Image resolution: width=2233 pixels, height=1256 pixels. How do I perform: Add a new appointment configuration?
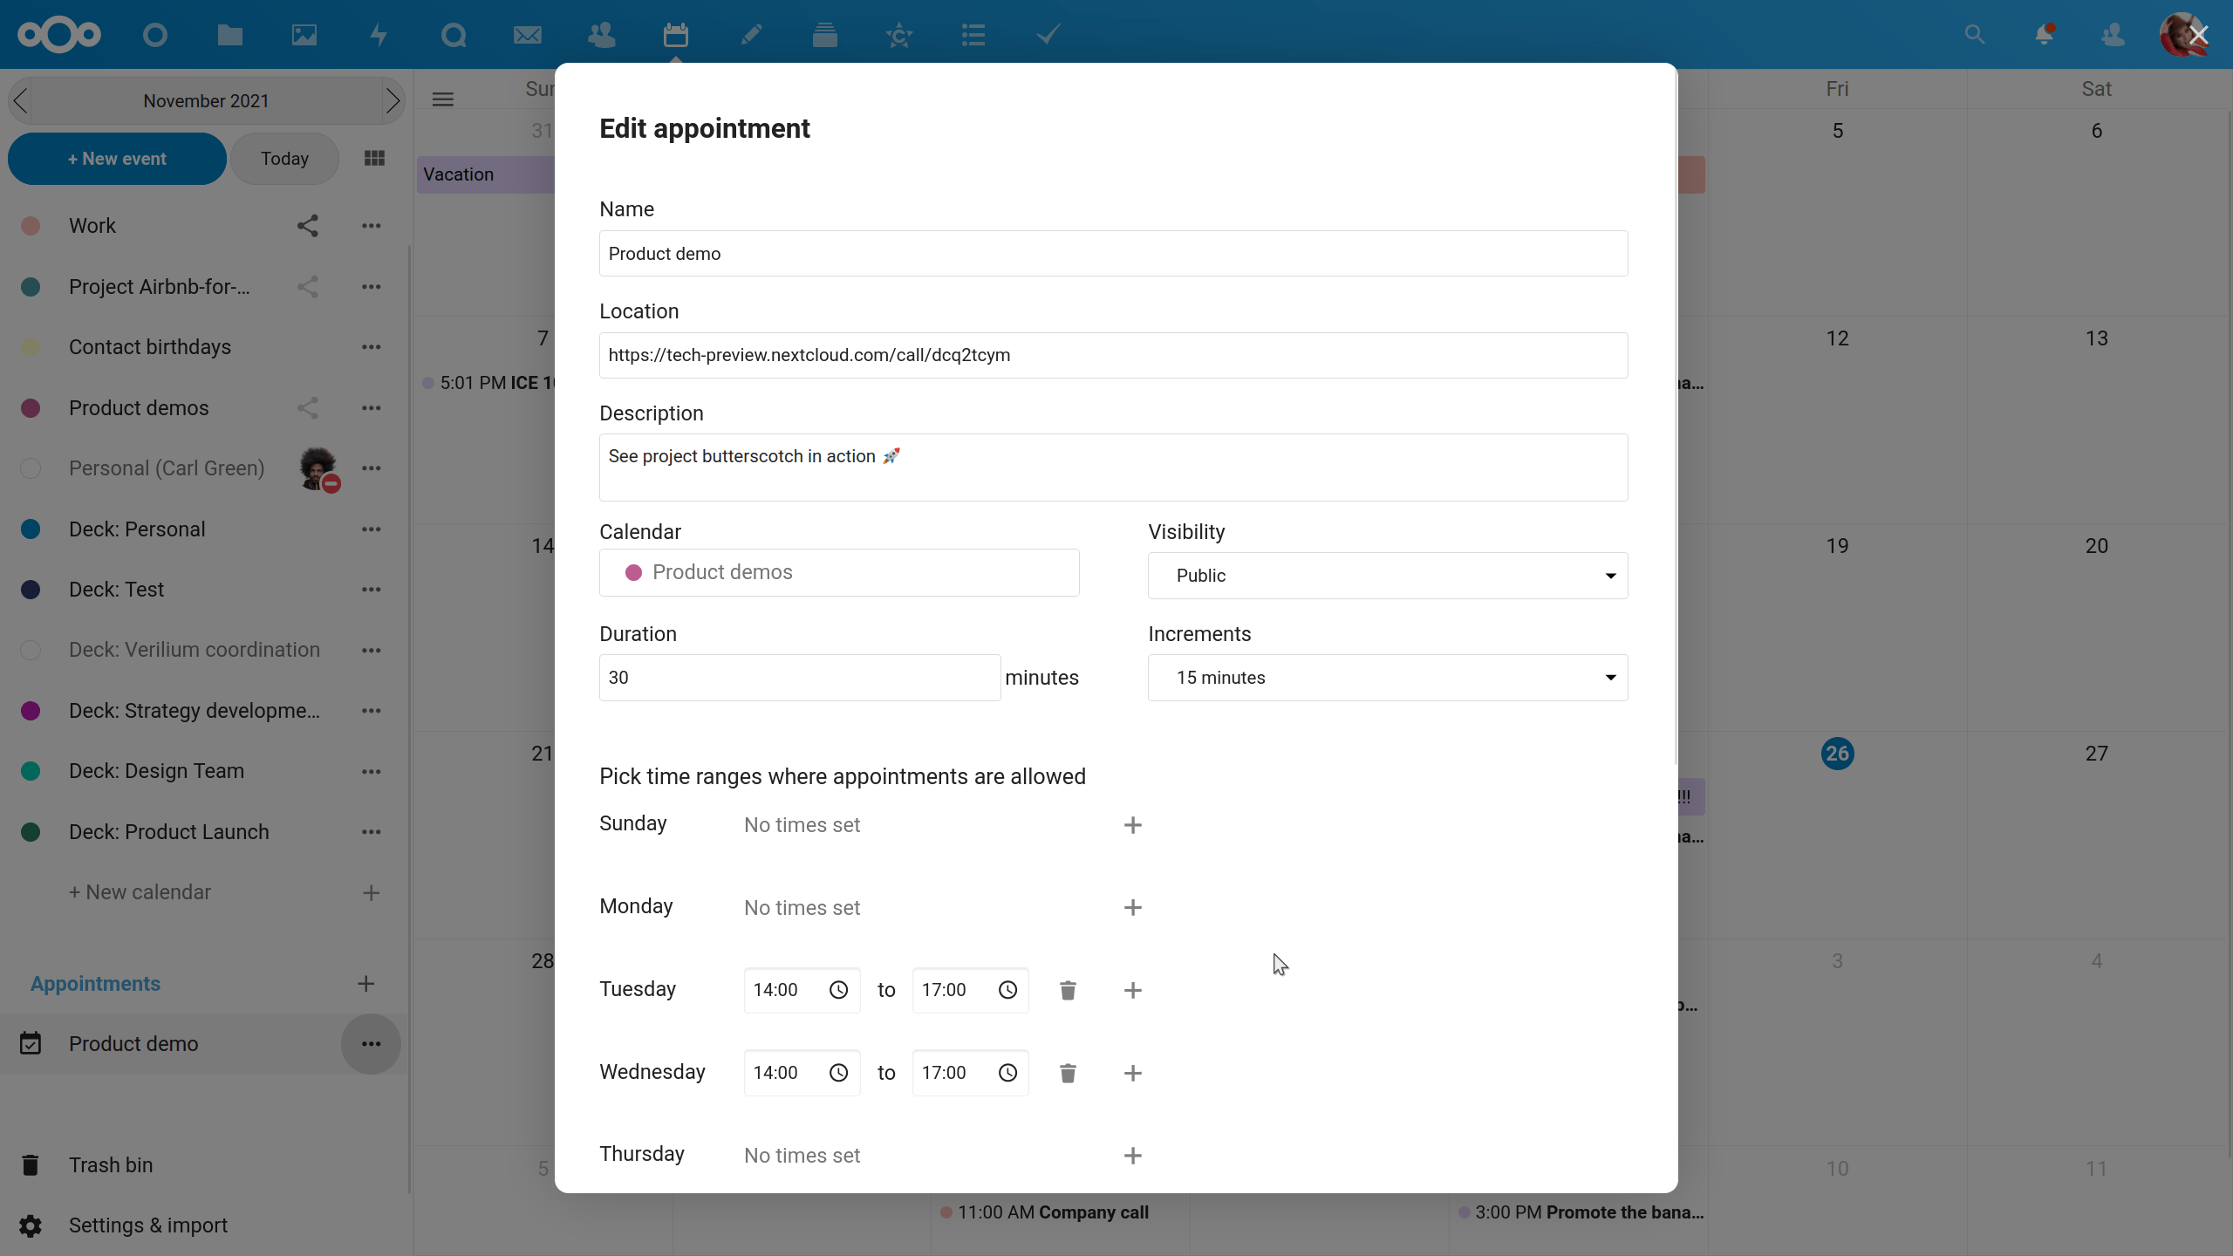click(x=366, y=984)
